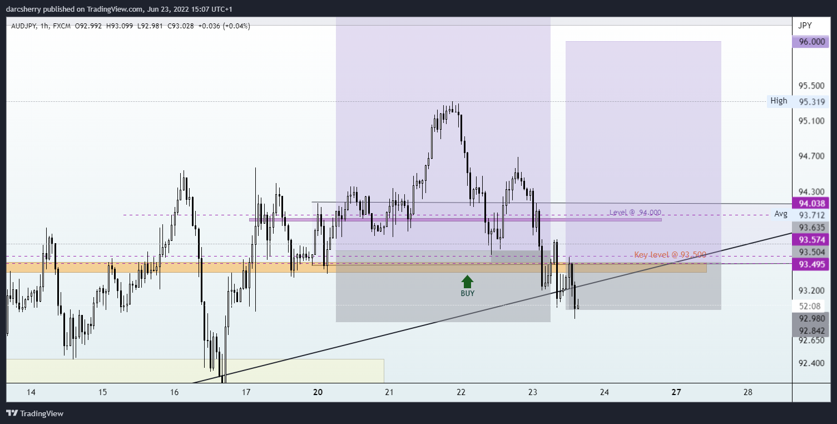Image resolution: width=837 pixels, height=424 pixels.
Task: Click the TradingView logo at bottom left
Action: click(x=34, y=413)
